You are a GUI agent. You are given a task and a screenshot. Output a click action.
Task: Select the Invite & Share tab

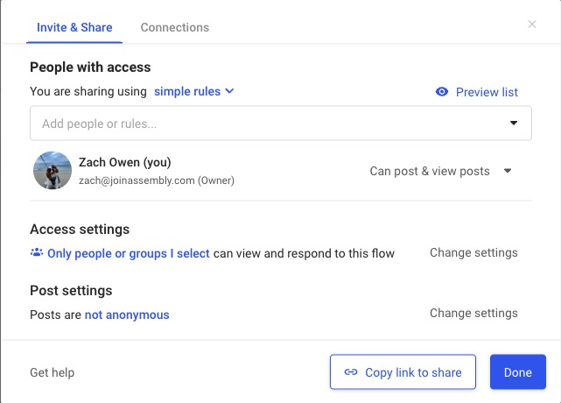pos(74,27)
